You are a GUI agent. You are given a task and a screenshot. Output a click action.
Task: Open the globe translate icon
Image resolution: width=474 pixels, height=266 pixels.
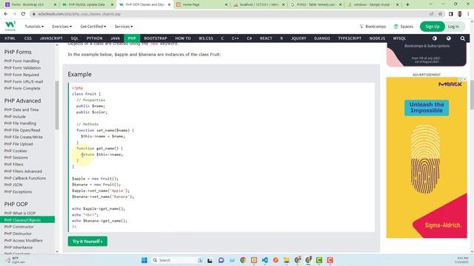(x=448, y=38)
